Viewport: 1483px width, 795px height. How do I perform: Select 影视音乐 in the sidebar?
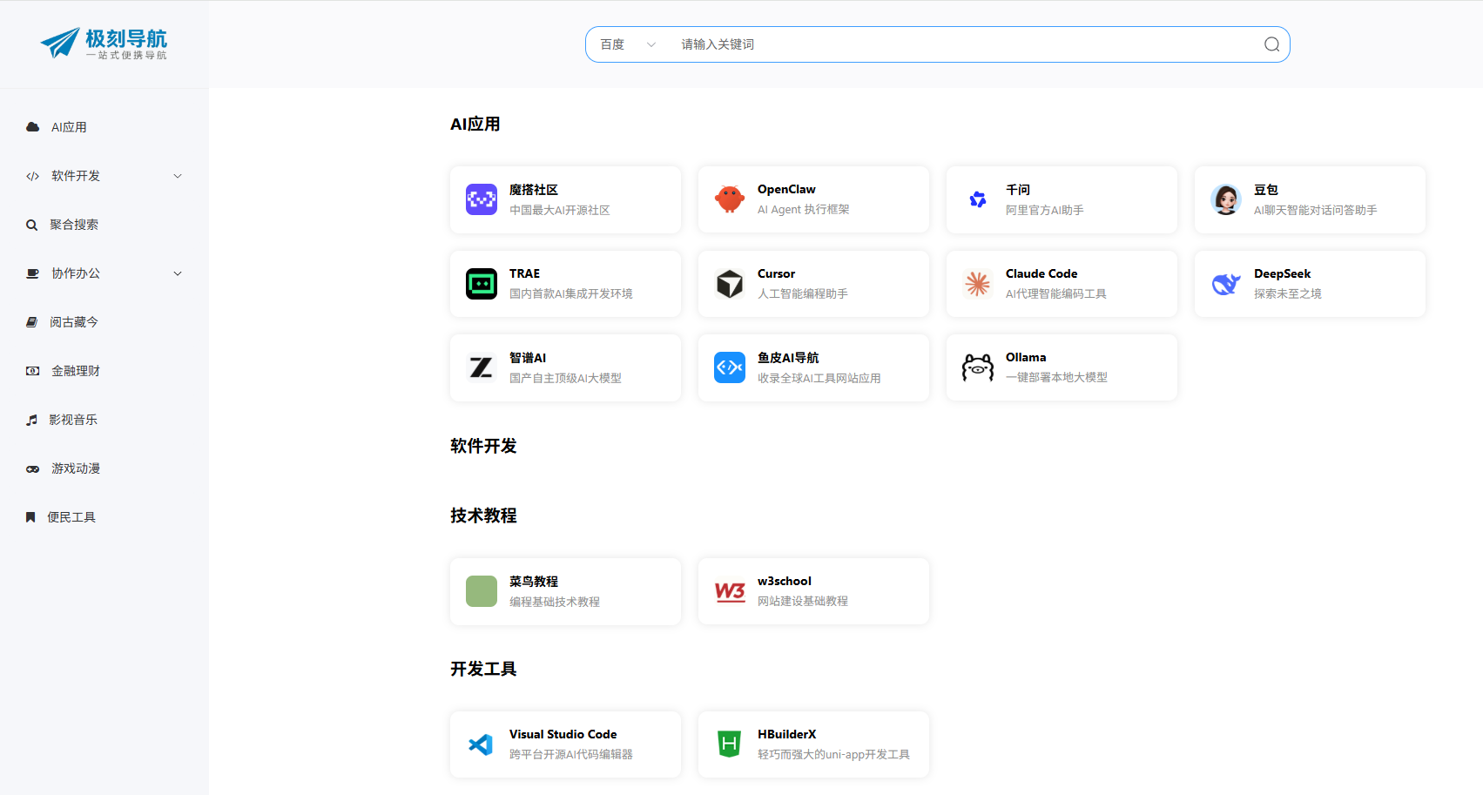pyautogui.click(x=73, y=420)
